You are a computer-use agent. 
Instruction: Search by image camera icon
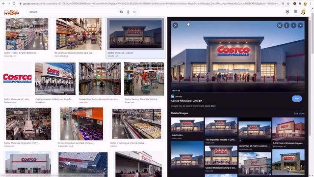coord(121,12)
